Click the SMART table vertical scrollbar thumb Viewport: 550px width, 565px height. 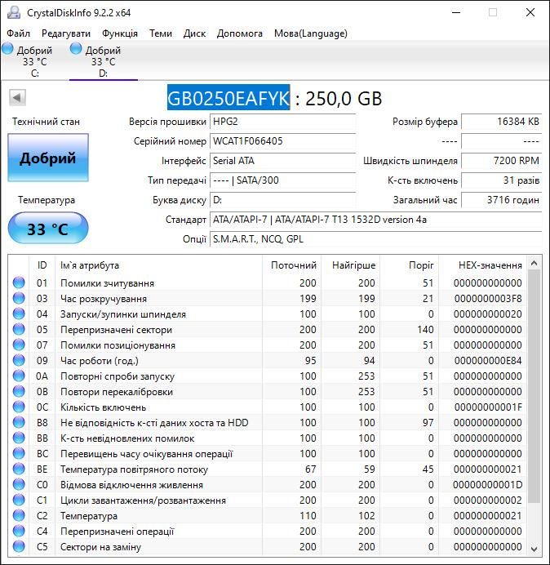534,386
